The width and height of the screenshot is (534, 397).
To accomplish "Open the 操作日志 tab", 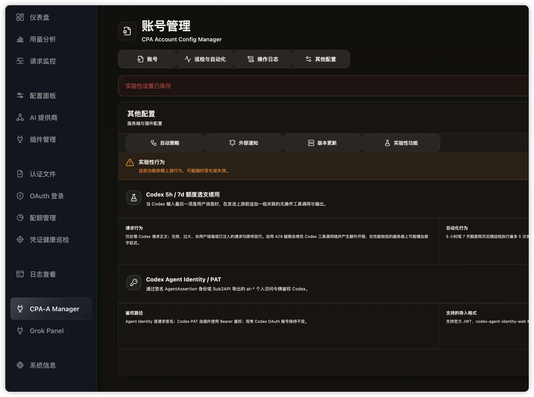I will (263, 59).
